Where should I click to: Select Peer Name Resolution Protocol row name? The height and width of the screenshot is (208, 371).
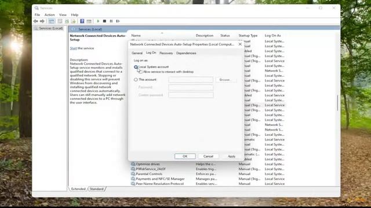tap(160, 184)
